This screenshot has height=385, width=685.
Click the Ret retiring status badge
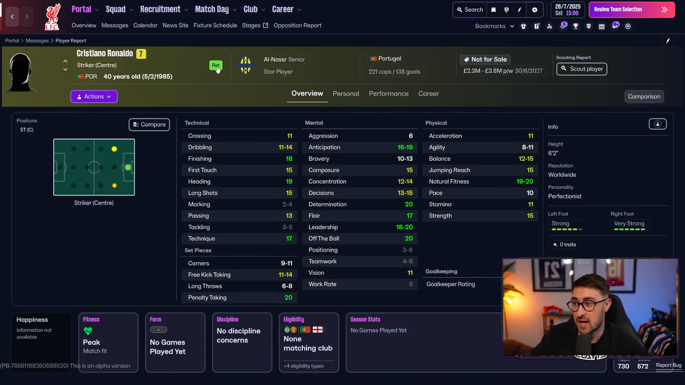pos(215,65)
